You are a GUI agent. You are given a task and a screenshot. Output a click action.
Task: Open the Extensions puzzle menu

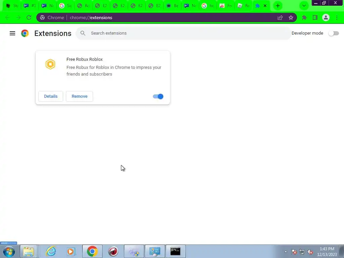pyautogui.click(x=304, y=17)
